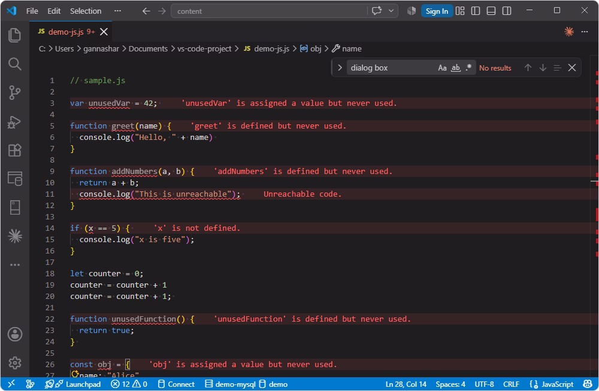Go back with the left arrow
The width and height of the screenshot is (599, 391).
tap(146, 11)
